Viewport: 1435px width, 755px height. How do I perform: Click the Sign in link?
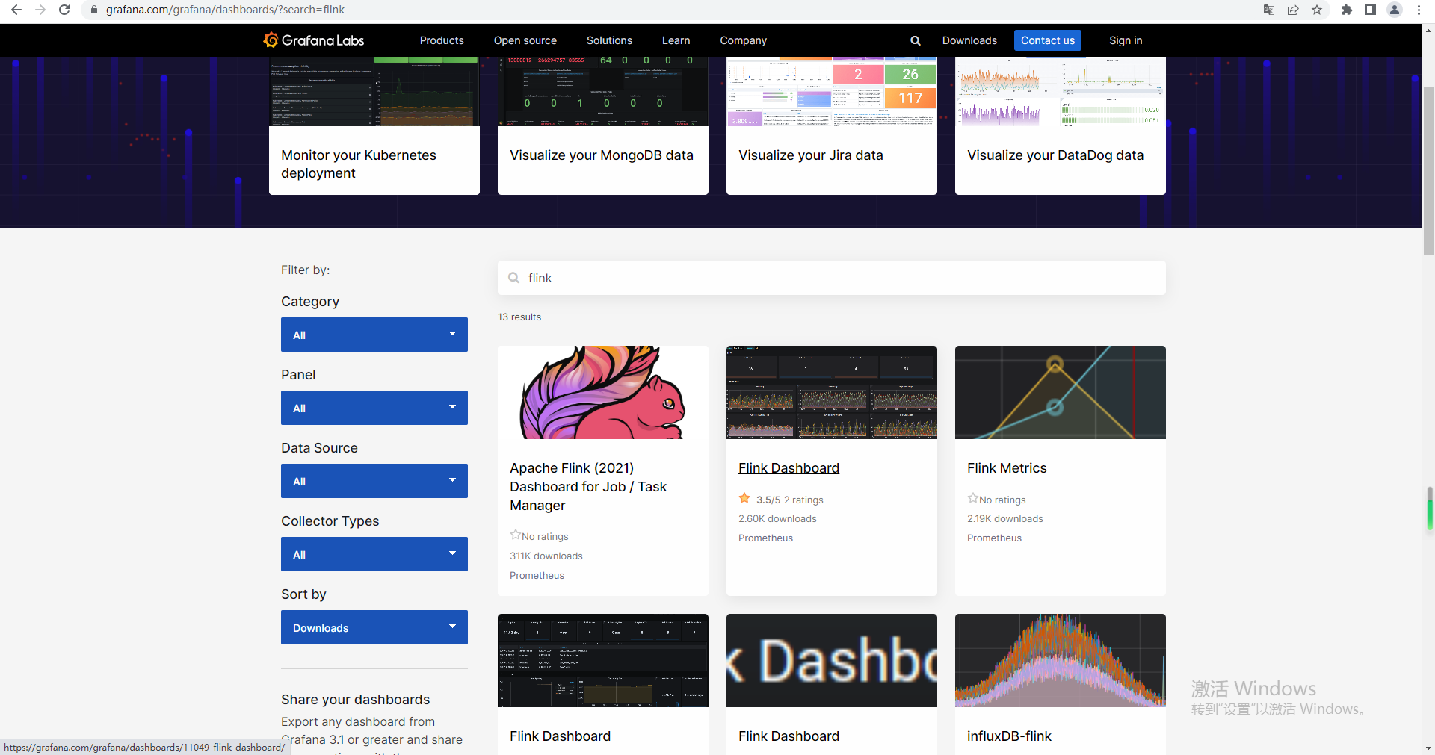(x=1126, y=40)
